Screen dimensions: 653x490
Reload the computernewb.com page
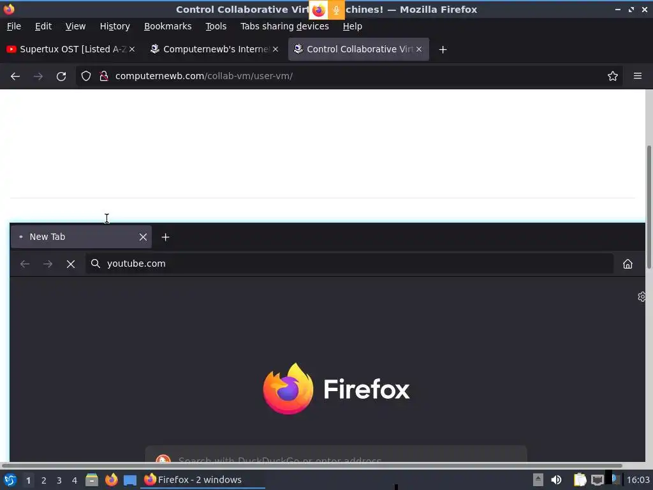(61, 77)
